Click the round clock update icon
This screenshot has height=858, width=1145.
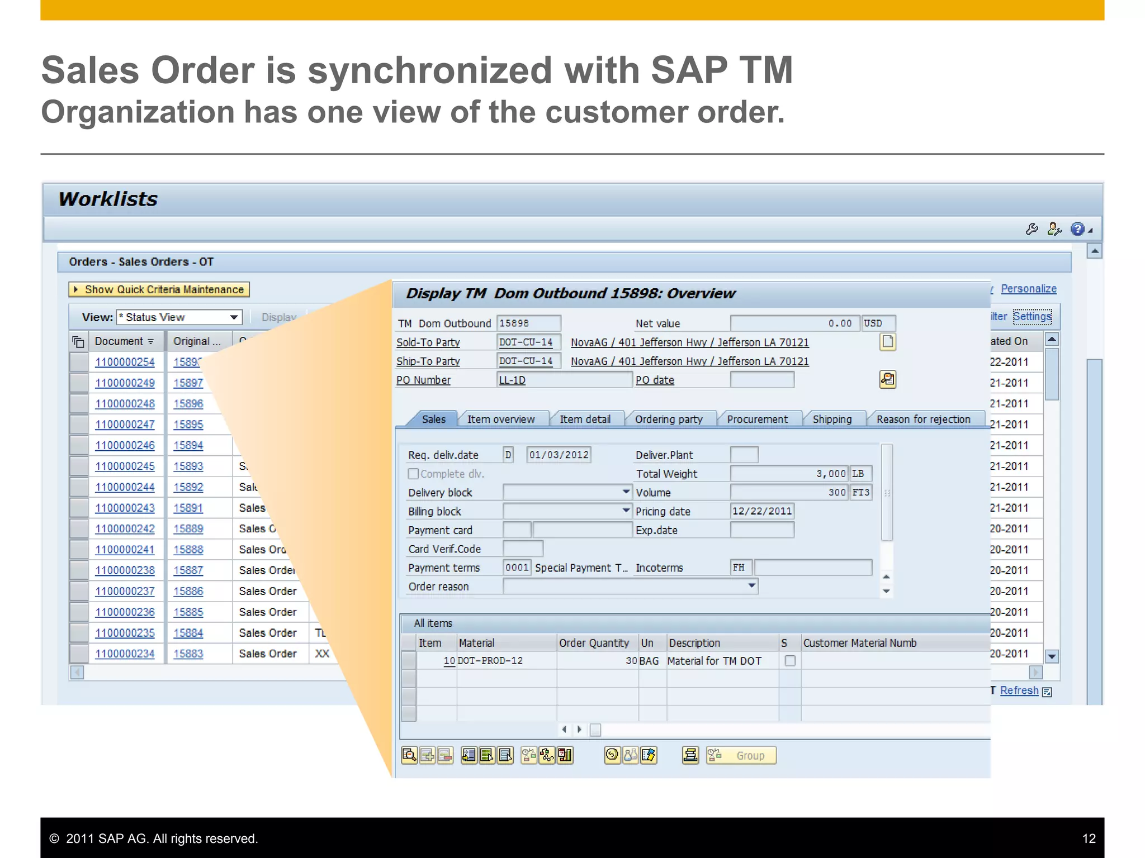click(613, 755)
